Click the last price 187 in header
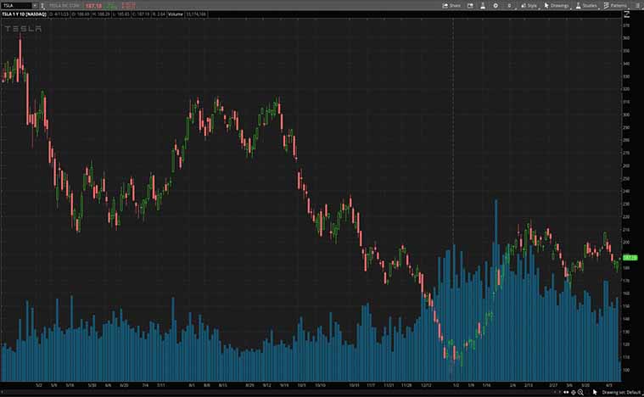This screenshot has width=644, height=397. tap(93, 6)
